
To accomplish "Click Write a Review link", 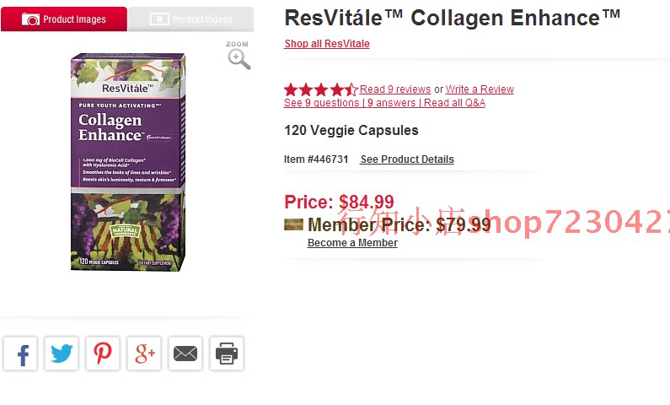I will [x=480, y=89].
